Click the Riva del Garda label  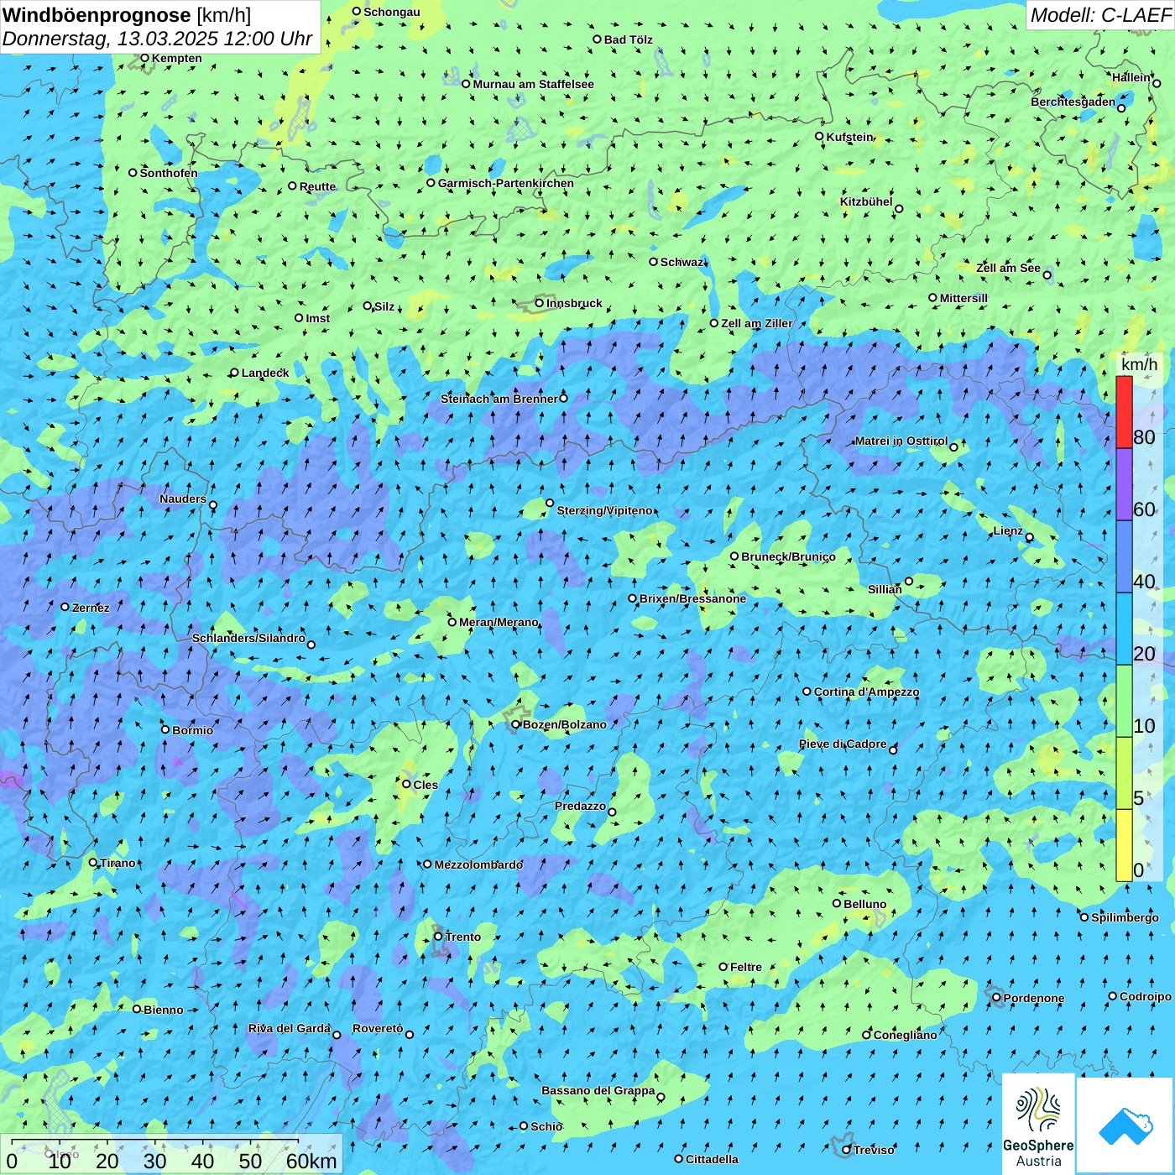[x=290, y=1028]
